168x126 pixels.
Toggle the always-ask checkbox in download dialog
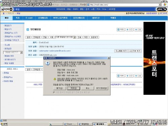coord(54,92)
